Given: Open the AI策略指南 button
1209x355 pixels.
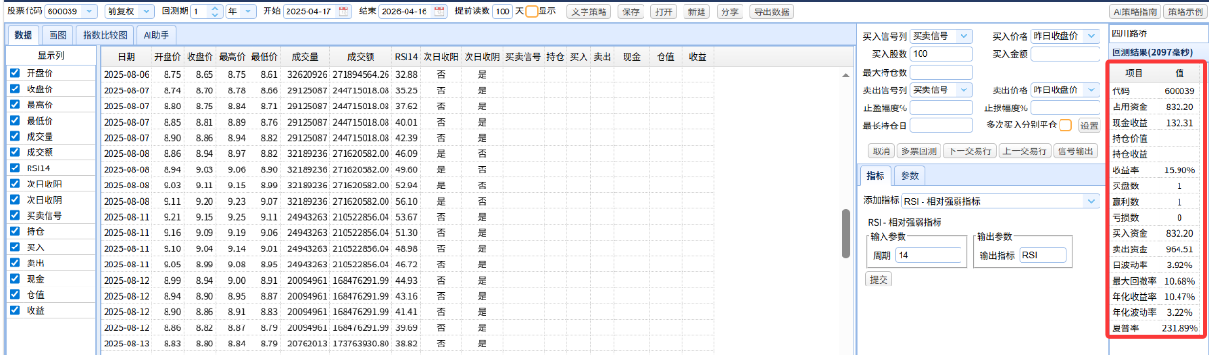Looking at the screenshot, I should coord(1135,11).
